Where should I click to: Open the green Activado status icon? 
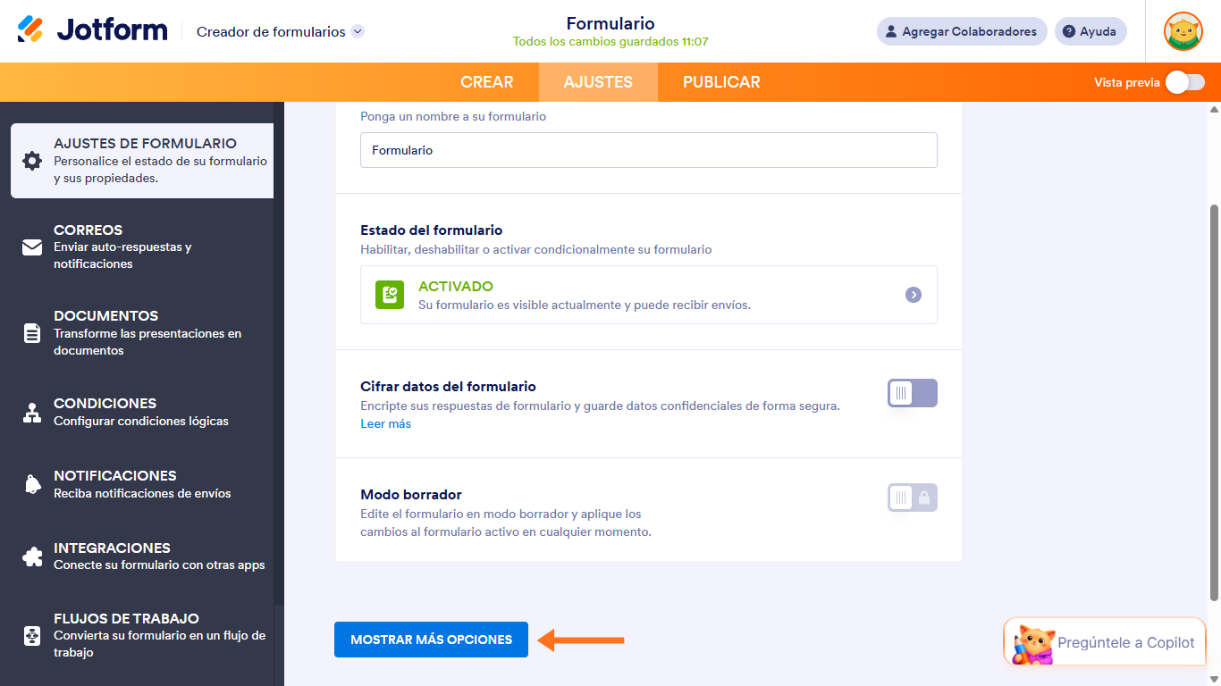389,295
